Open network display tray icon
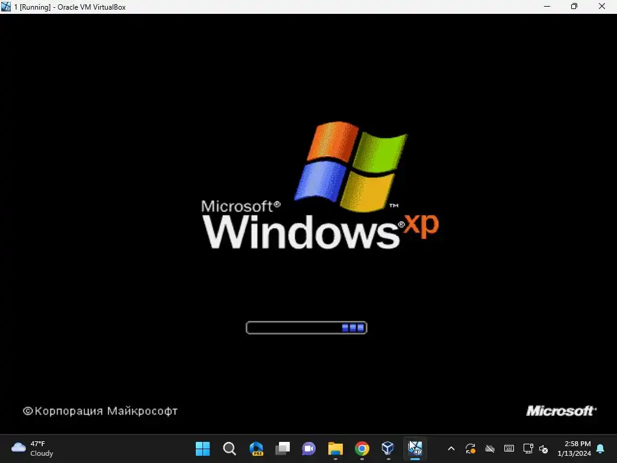 528,449
